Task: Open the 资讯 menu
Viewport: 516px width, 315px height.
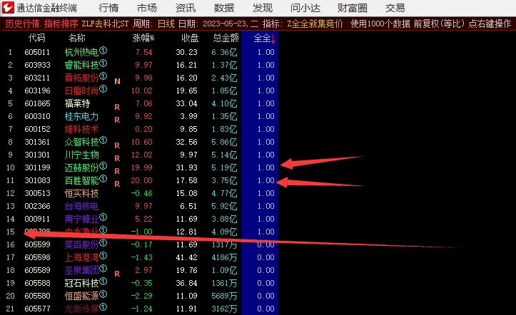Action: pyautogui.click(x=186, y=8)
